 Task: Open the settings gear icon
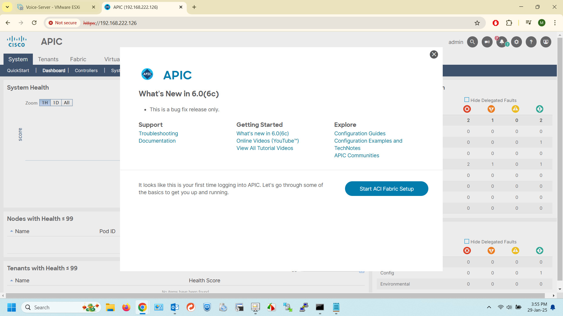[516, 42]
